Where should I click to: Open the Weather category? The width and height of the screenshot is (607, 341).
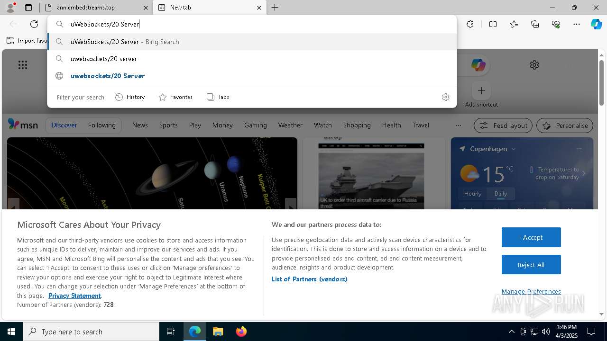point(290,125)
